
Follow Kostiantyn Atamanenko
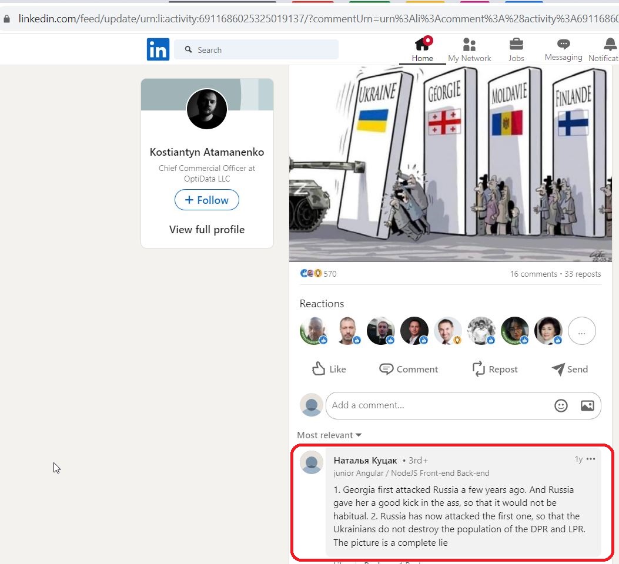point(207,200)
